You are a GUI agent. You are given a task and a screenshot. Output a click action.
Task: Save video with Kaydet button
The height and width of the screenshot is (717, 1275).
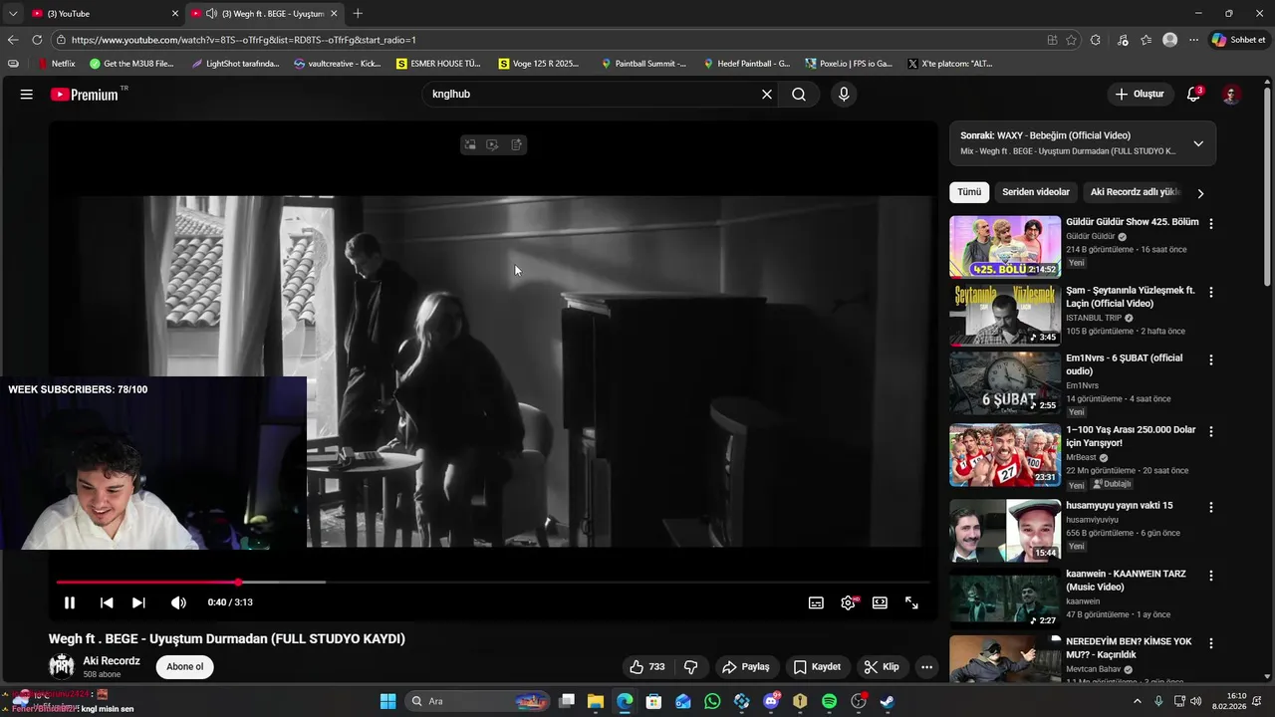tap(817, 667)
